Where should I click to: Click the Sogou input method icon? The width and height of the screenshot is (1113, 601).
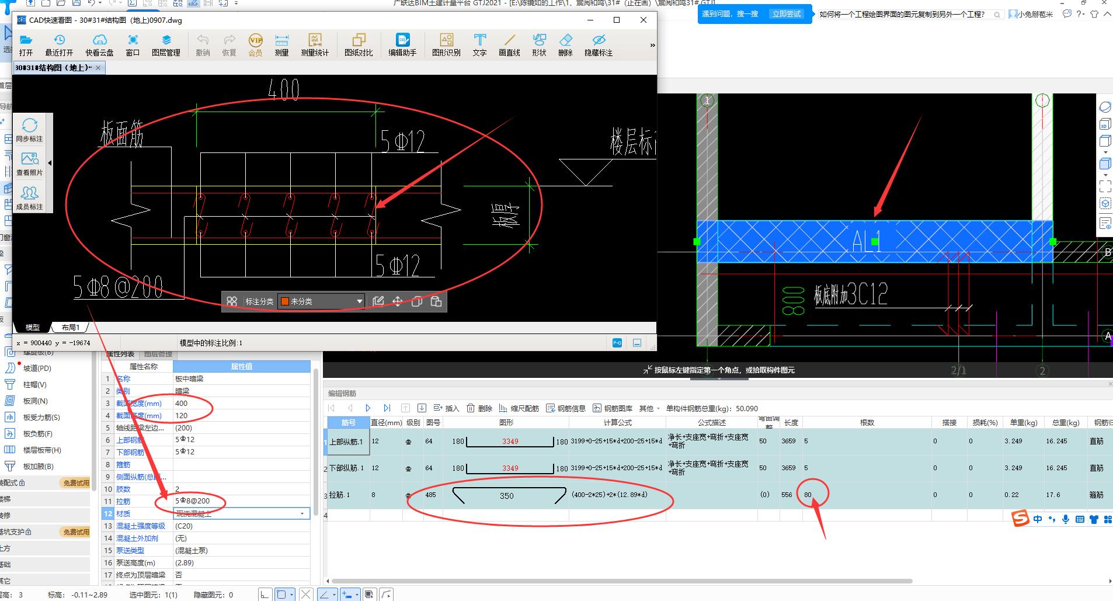(x=1020, y=519)
